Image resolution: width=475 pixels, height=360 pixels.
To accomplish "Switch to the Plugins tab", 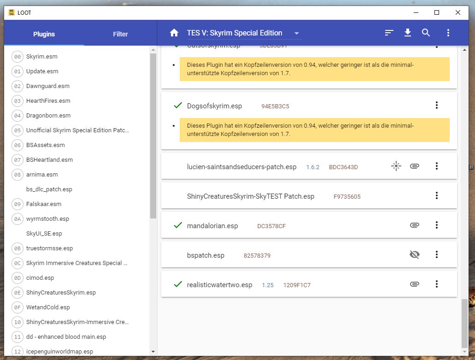I will pos(44,34).
